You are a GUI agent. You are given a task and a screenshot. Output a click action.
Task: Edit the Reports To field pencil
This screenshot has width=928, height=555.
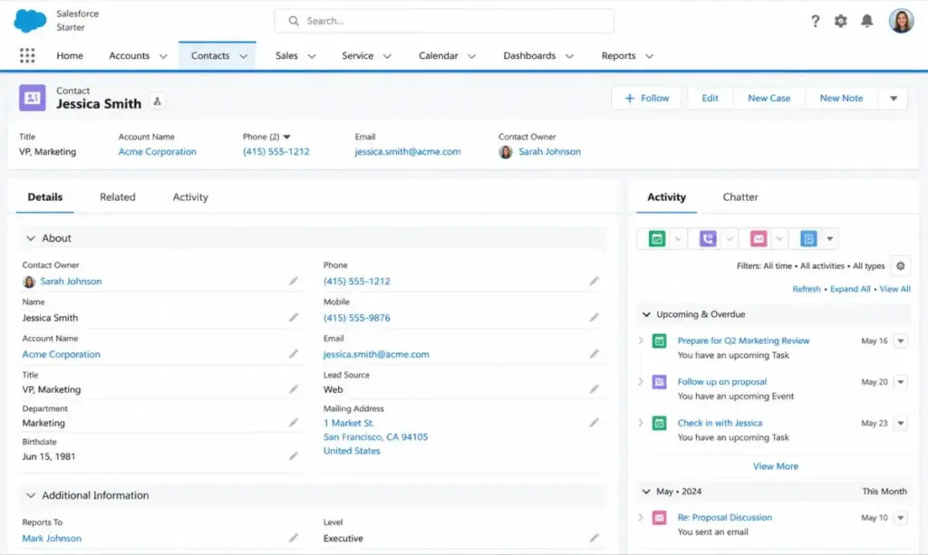[x=294, y=538]
